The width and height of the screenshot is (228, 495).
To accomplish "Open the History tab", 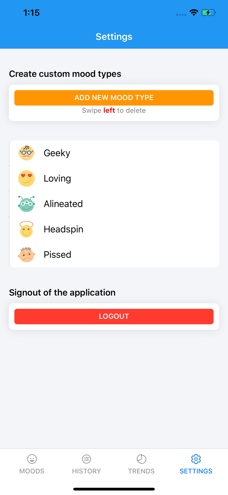I will [86, 464].
